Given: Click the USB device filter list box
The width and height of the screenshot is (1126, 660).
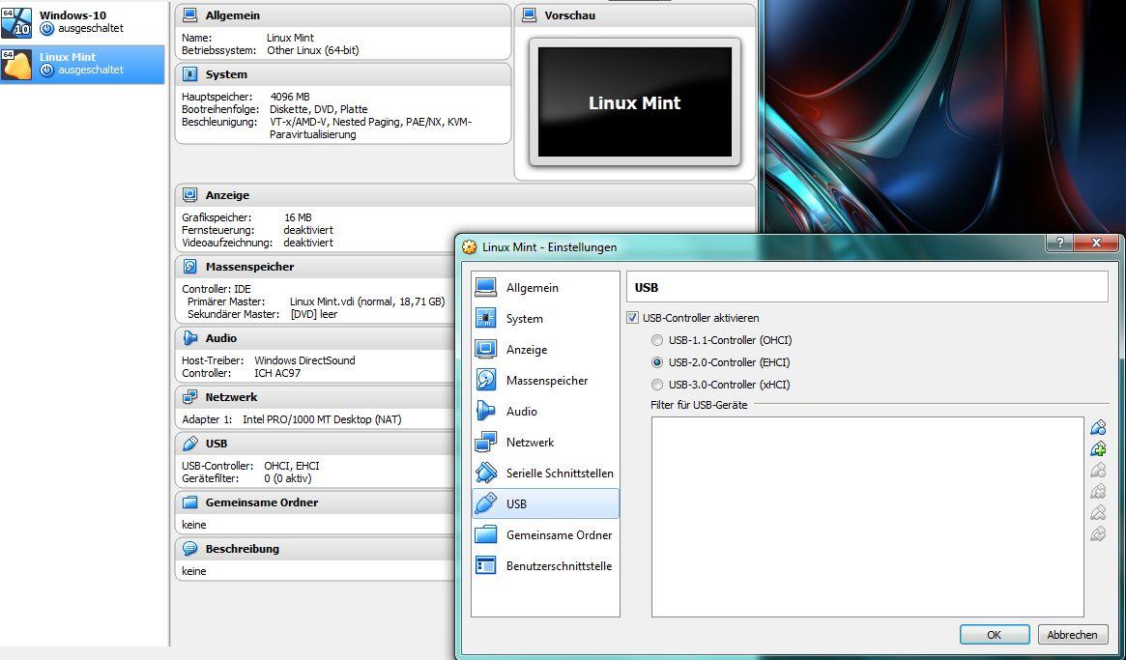Looking at the screenshot, I should click(868, 516).
